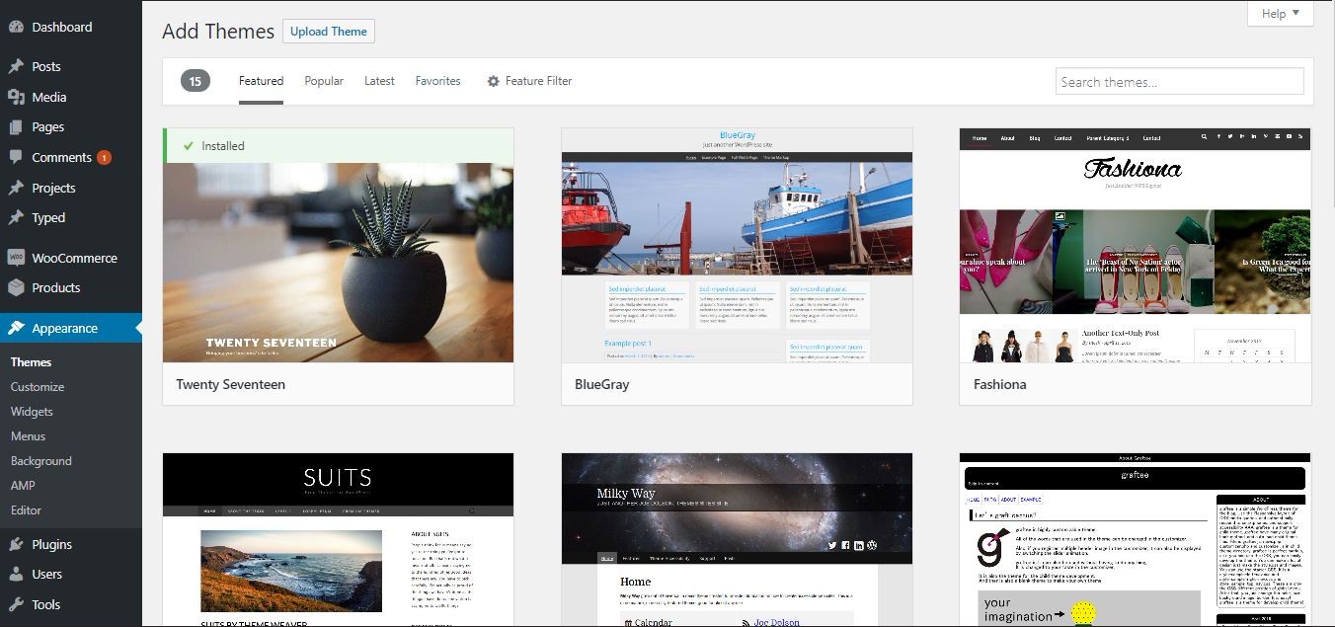Click the Add Themes page heading

218,32
